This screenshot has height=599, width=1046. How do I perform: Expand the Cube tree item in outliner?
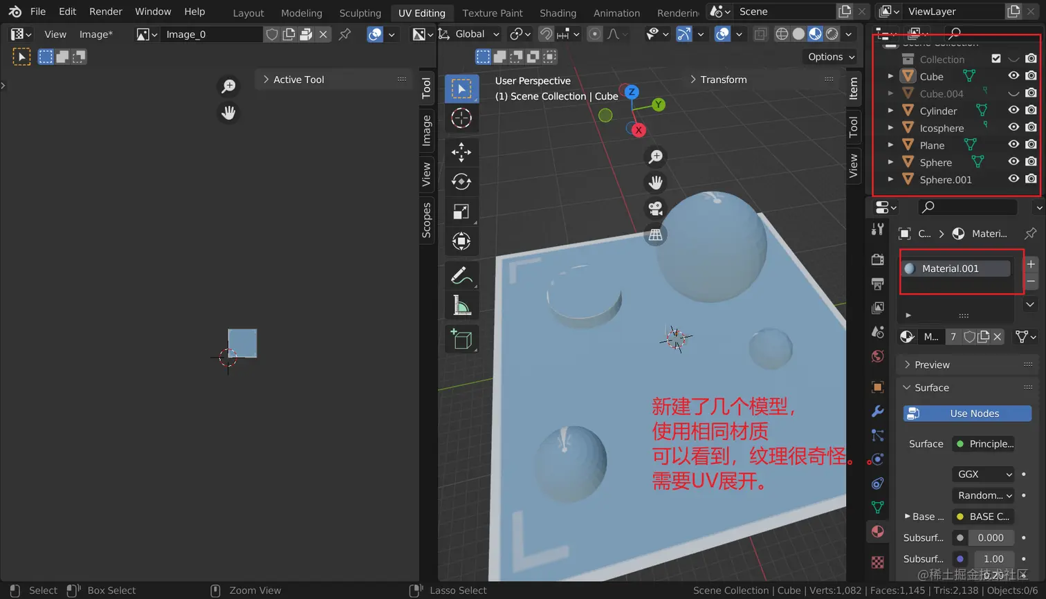click(x=891, y=76)
